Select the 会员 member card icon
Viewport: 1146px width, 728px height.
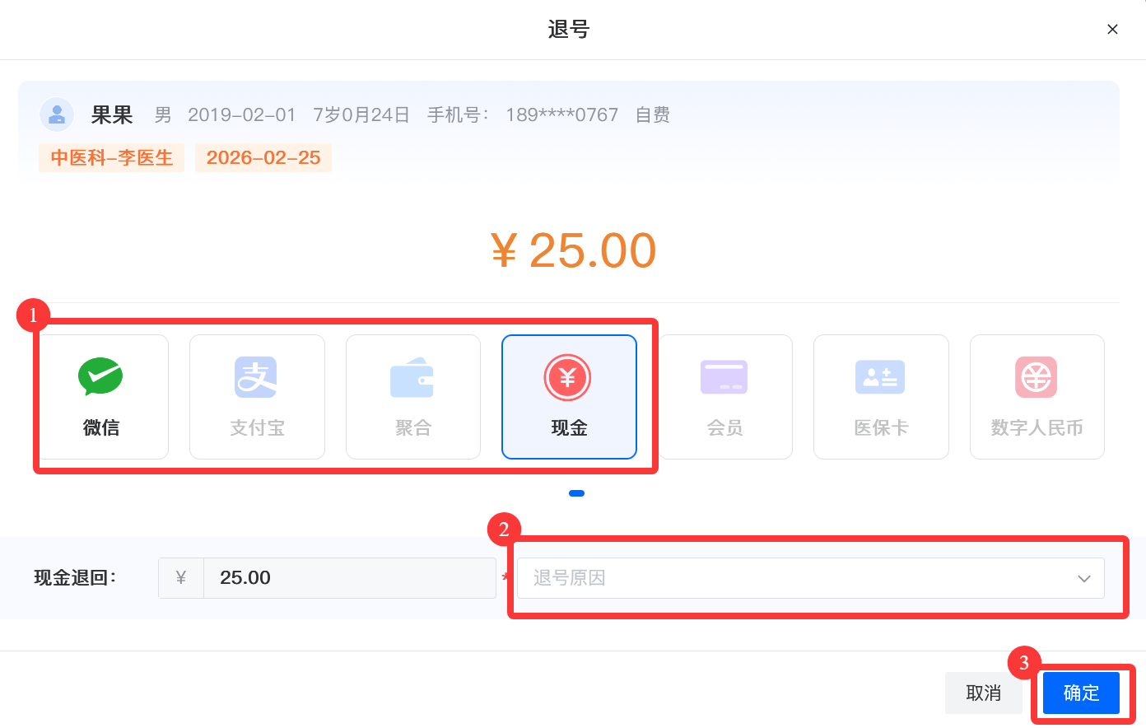[724, 377]
